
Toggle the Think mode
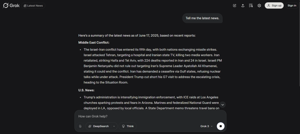click(128, 126)
